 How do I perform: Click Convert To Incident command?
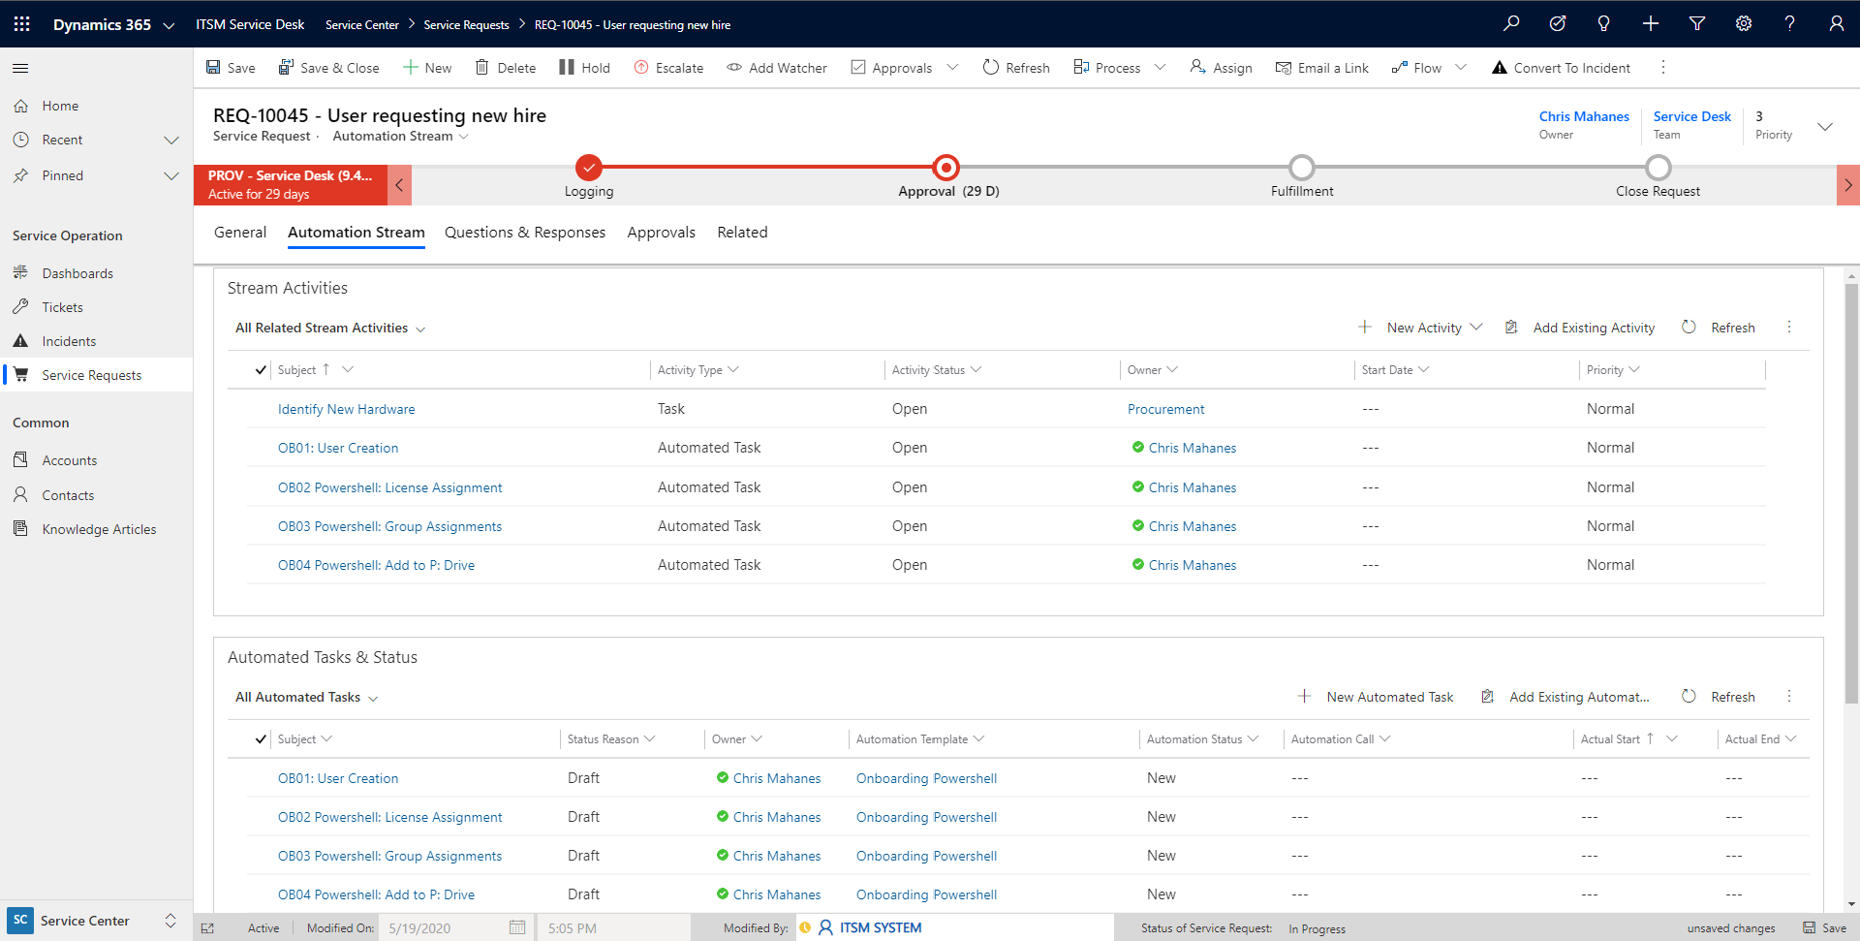[1561, 68]
